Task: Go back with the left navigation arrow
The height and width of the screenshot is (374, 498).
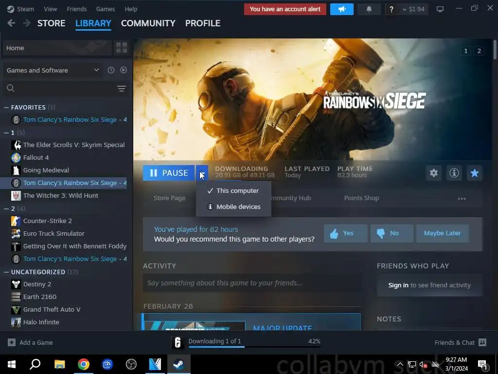Action: (11, 23)
